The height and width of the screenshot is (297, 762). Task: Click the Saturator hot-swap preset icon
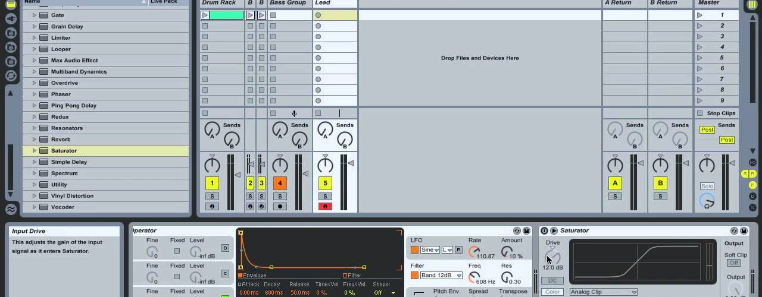click(735, 230)
